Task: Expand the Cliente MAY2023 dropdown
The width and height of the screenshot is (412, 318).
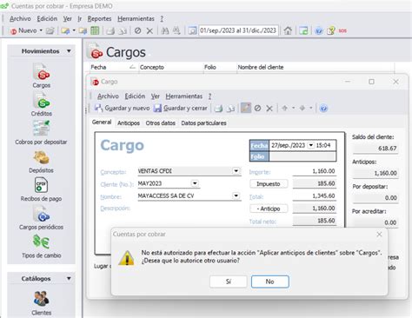Action: click(195, 183)
